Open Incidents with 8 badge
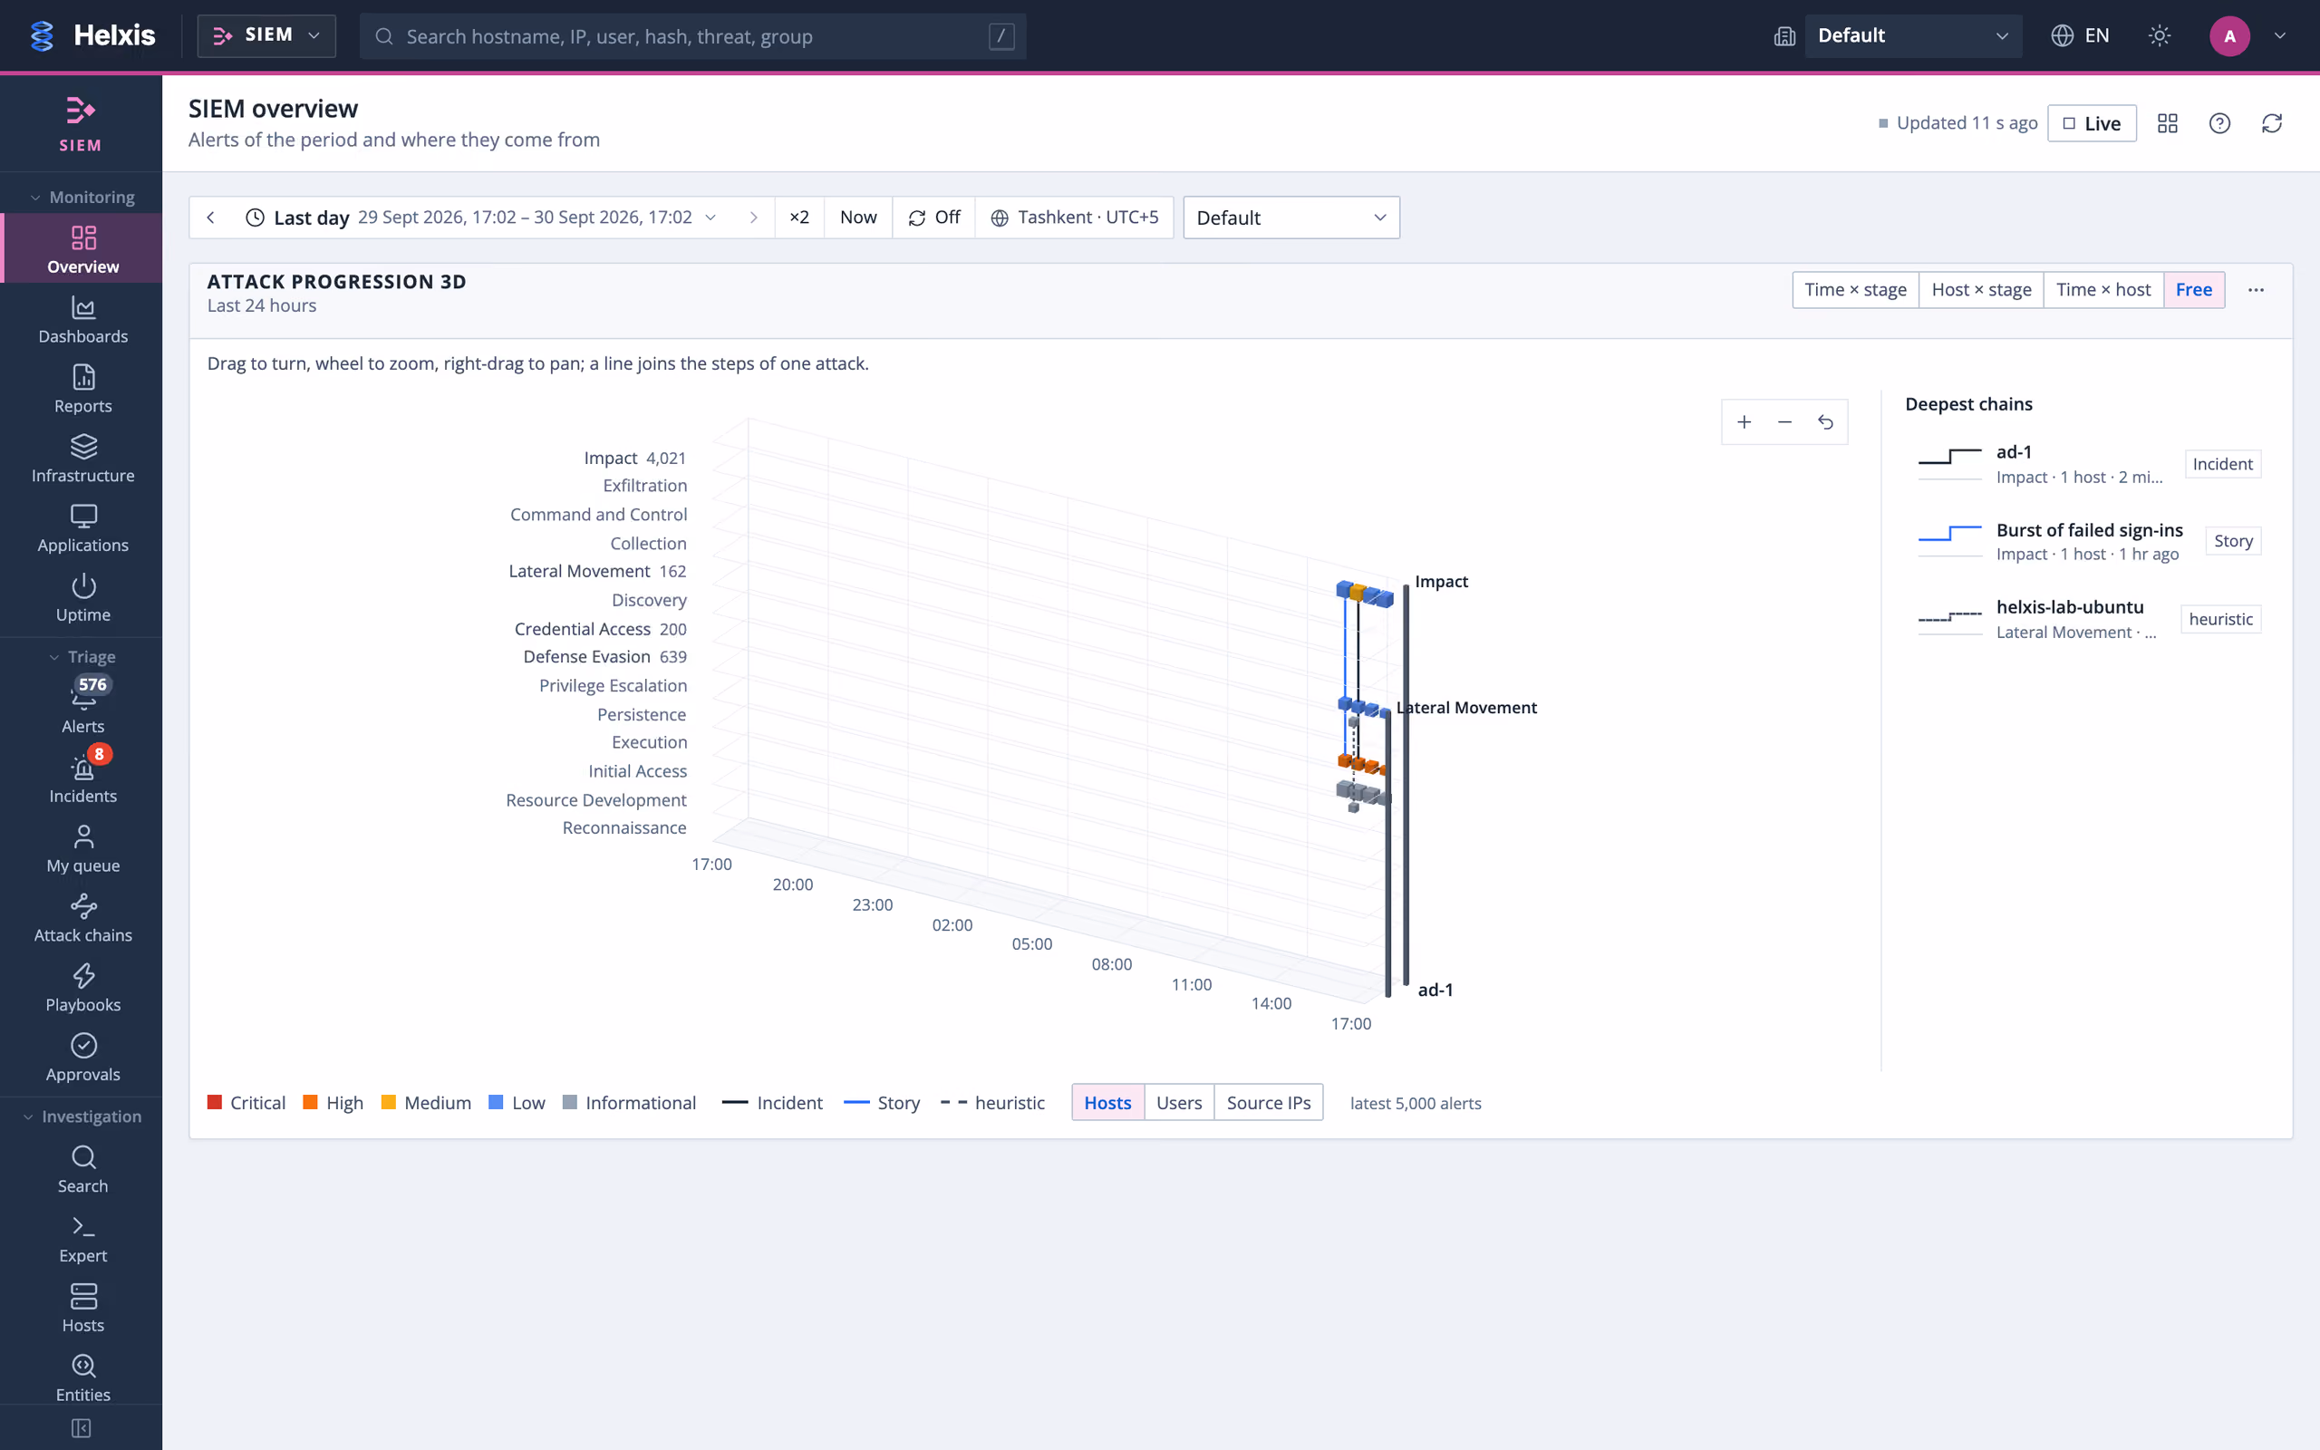The height and width of the screenshot is (1450, 2320). click(83, 776)
